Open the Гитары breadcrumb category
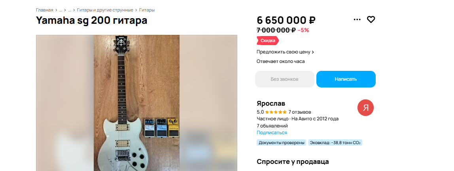Screen dimensions: 454x171 (x=147, y=10)
